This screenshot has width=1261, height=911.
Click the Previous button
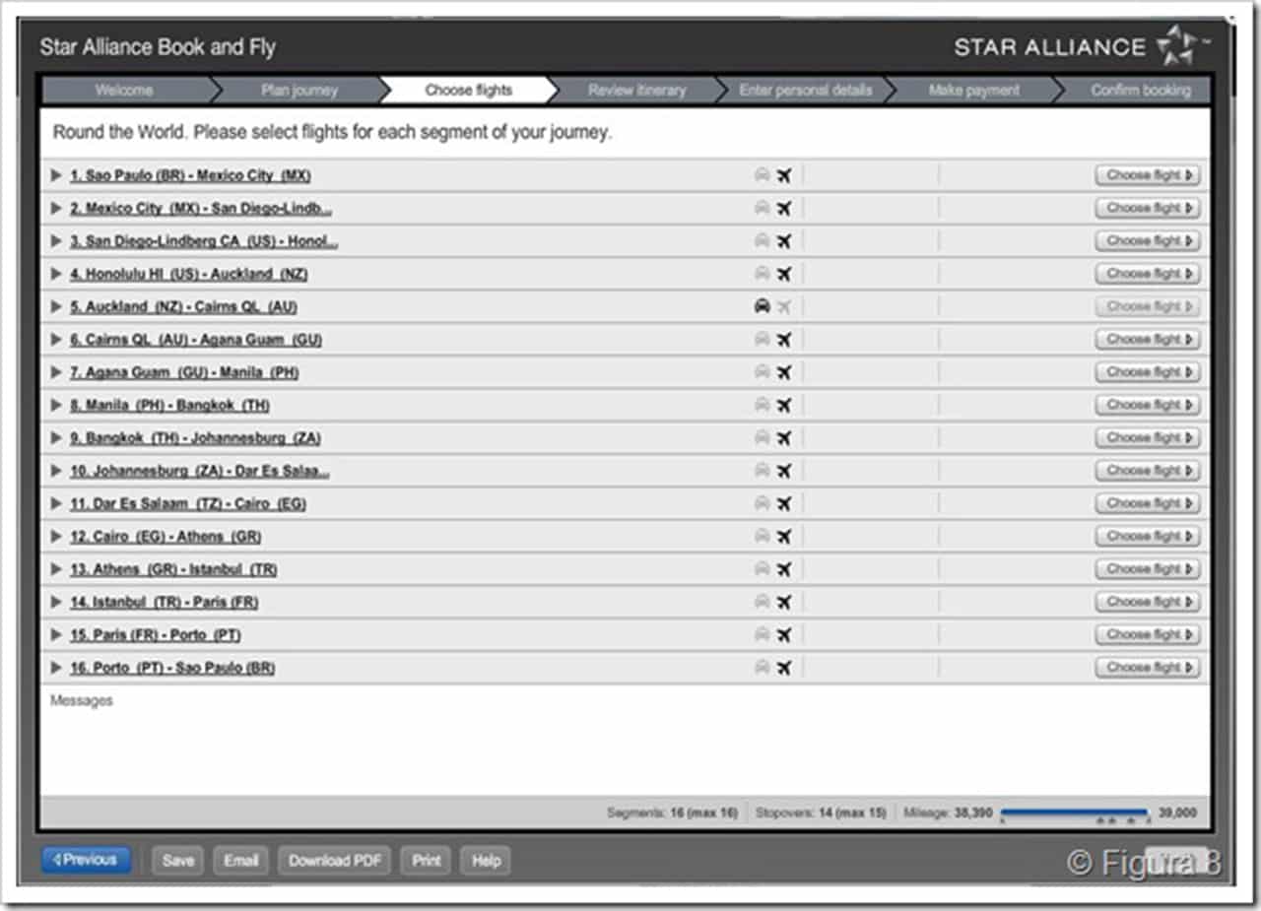coord(86,860)
